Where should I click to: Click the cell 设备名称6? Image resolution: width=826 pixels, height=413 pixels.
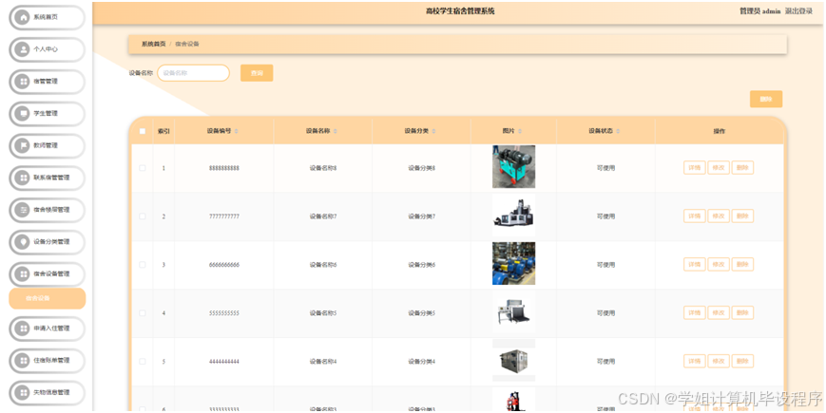pos(323,265)
